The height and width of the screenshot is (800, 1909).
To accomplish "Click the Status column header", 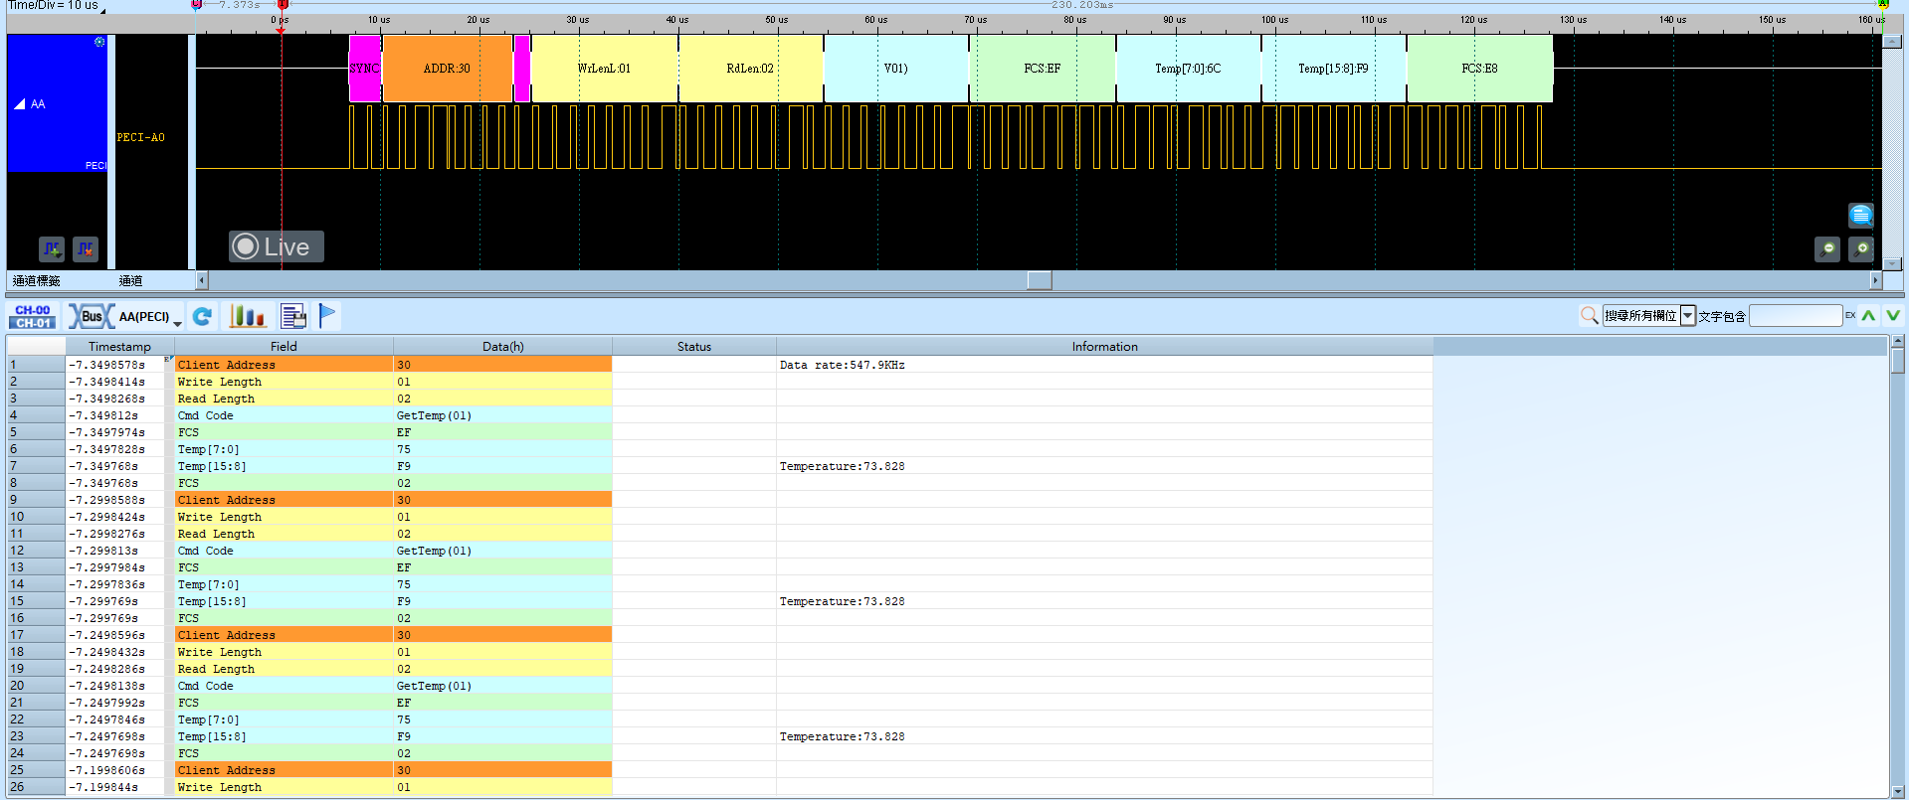I will coord(694,347).
